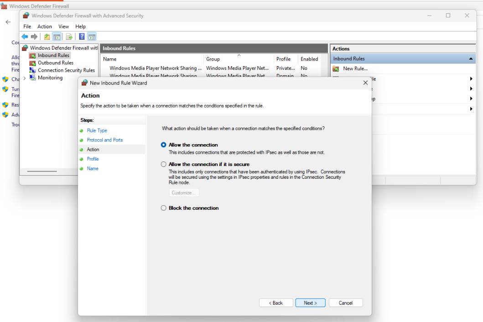The image size is (483, 322).
Task: Open the Actions submenu arrow on the row ending 'p'
Action: 471,99
